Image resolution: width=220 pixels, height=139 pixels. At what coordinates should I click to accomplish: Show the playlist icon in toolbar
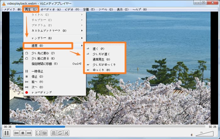(54, 133)
